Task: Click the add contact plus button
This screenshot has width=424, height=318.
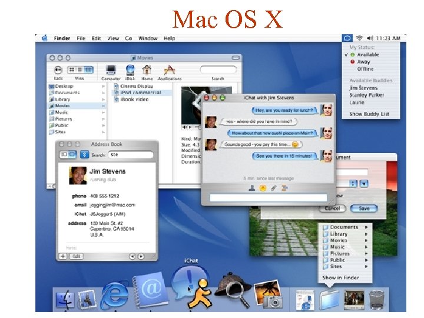Action: [x=63, y=256]
